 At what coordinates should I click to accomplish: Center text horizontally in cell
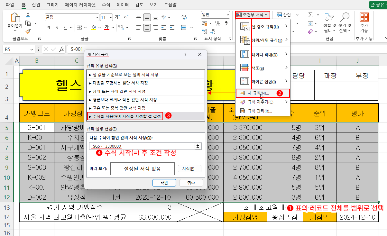(147, 28)
